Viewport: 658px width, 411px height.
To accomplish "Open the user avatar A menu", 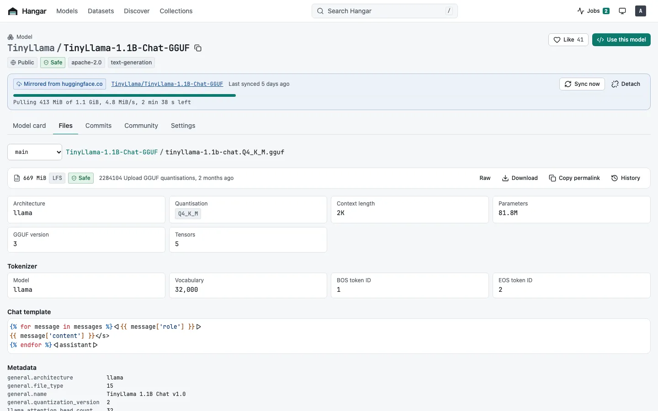I will coord(641,11).
